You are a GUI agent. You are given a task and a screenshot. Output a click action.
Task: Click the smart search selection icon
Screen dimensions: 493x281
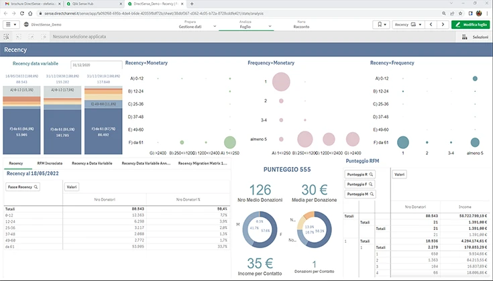[6, 37]
